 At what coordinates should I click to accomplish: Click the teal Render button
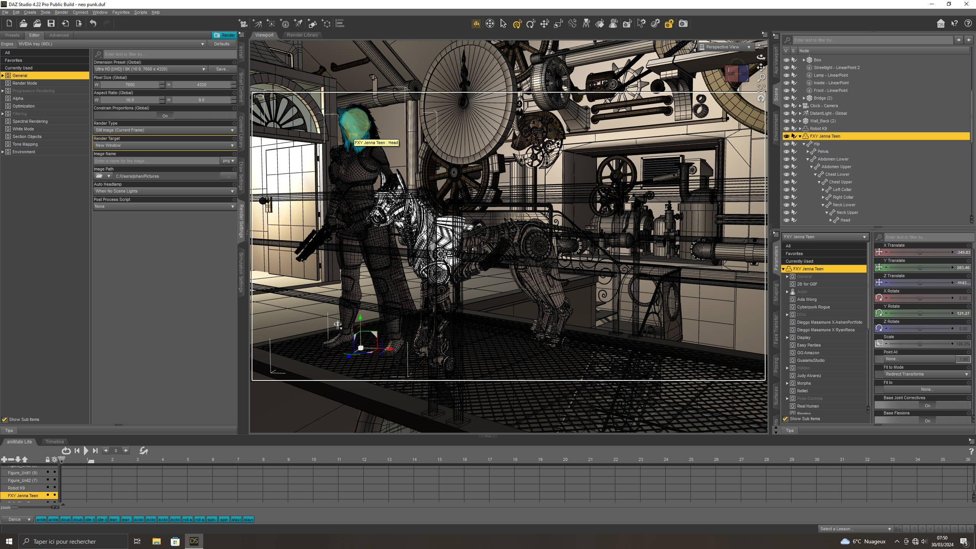tap(224, 35)
